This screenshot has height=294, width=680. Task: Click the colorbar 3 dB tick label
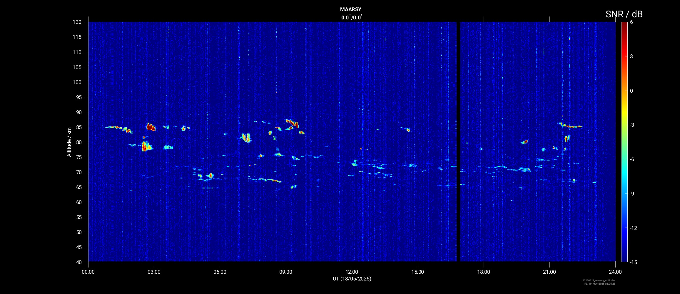coord(631,56)
